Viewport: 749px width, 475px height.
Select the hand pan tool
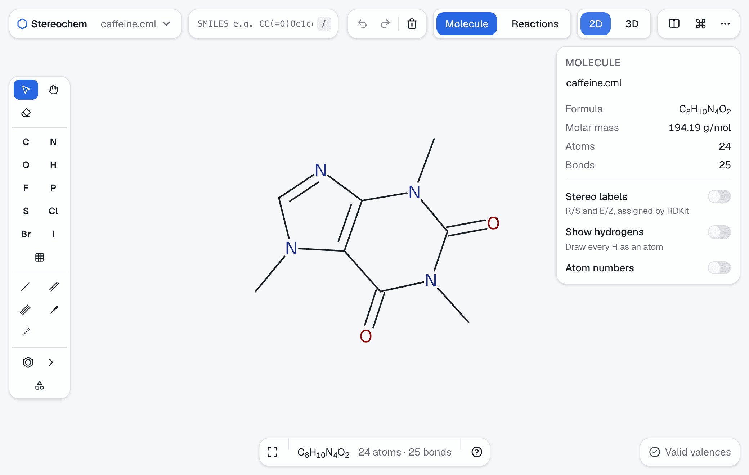tap(53, 90)
